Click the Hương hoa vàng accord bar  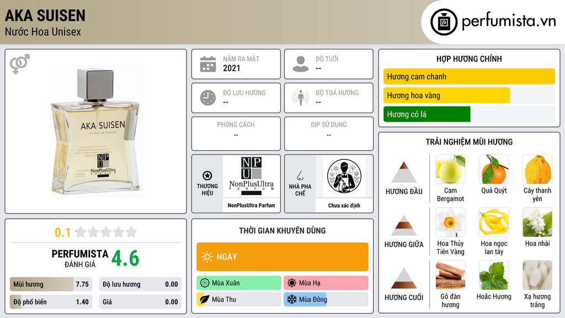[x=469, y=95]
